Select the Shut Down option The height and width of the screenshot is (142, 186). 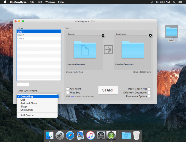pos(37,110)
